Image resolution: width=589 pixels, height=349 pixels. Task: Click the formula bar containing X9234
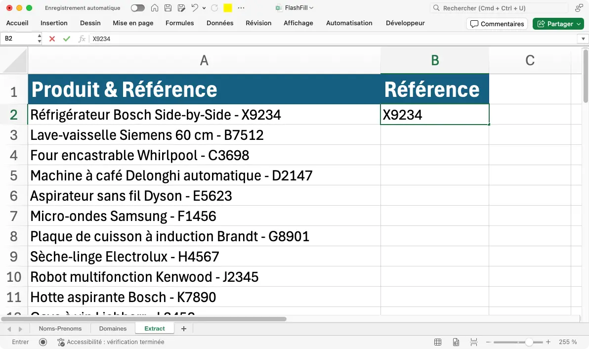pyautogui.click(x=334, y=39)
